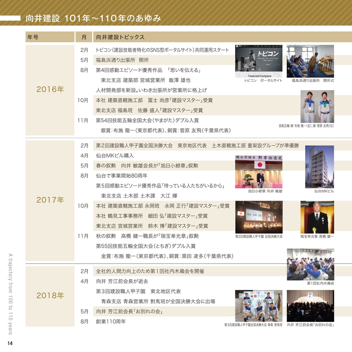Open the 福島浜通り出張所 開所式 photo
Screen dimensions: 352x352
pyautogui.click(x=310, y=61)
